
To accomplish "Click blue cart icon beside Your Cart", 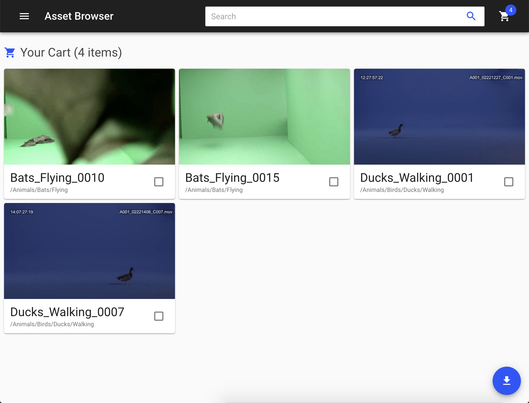I will pyautogui.click(x=10, y=53).
